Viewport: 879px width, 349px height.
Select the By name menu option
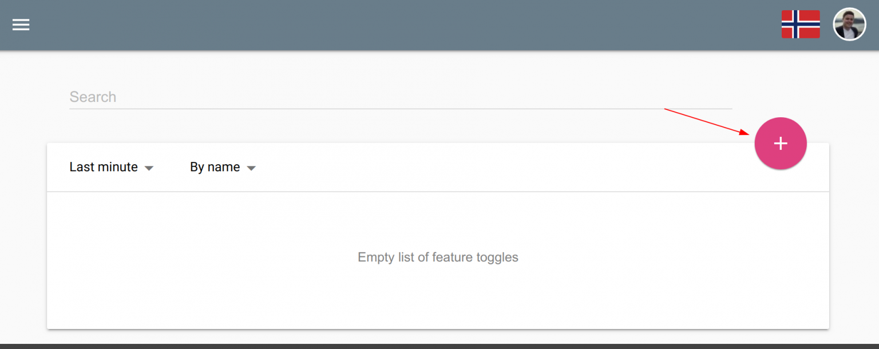pyautogui.click(x=215, y=167)
